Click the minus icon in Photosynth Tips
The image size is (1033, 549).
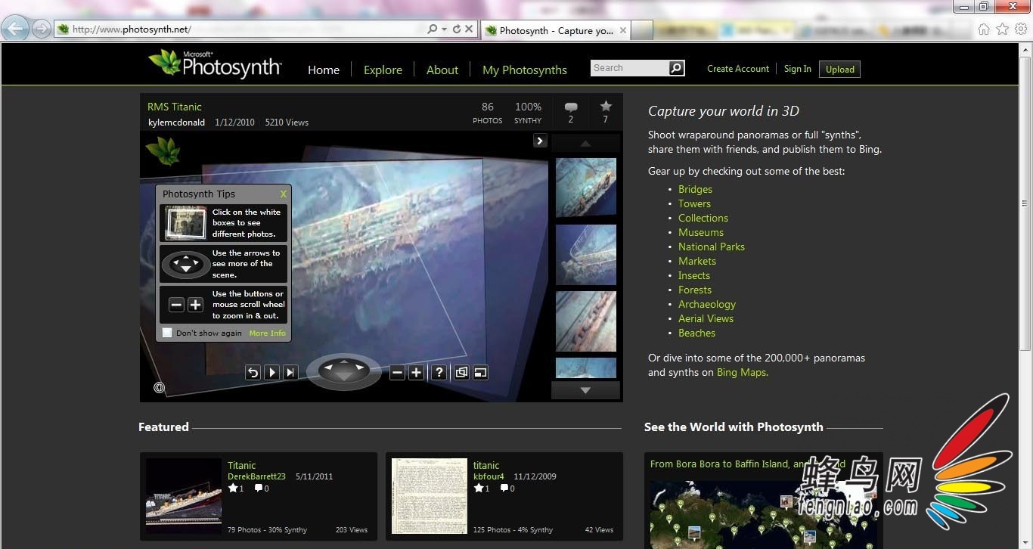pyautogui.click(x=176, y=305)
